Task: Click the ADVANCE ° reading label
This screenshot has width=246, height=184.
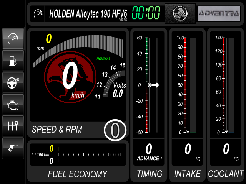Action: click(x=150, y=158)
